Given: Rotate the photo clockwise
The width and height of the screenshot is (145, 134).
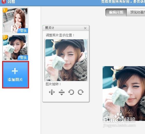Looking at the screenshot, I should point(81,92).
